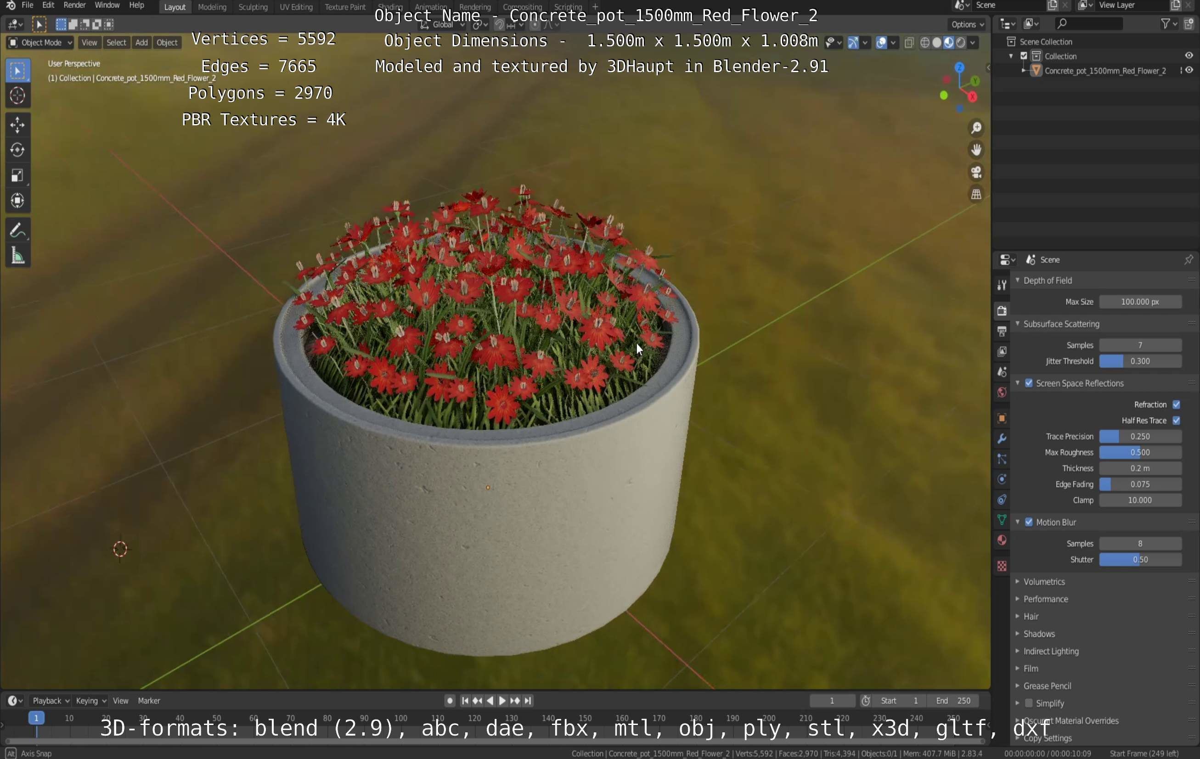Open the World properties tab
1200x759 pixels.
click(x=1002, y=392)
